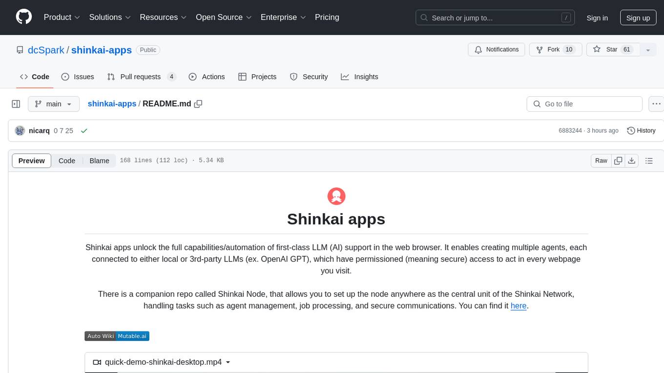
Task: Focus the Search or jump to field
Action: (x=495, y=18)
